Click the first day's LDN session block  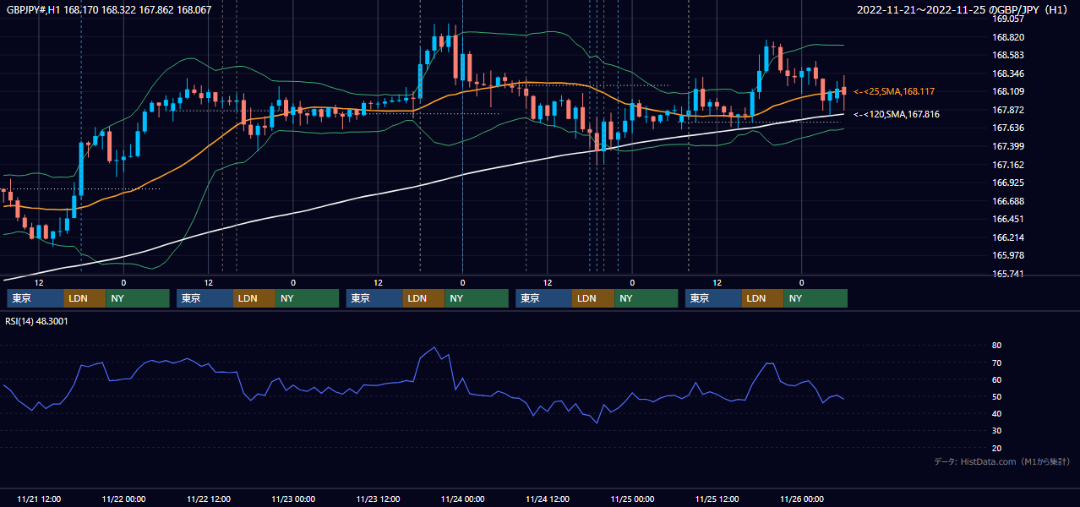coord(85,298)
